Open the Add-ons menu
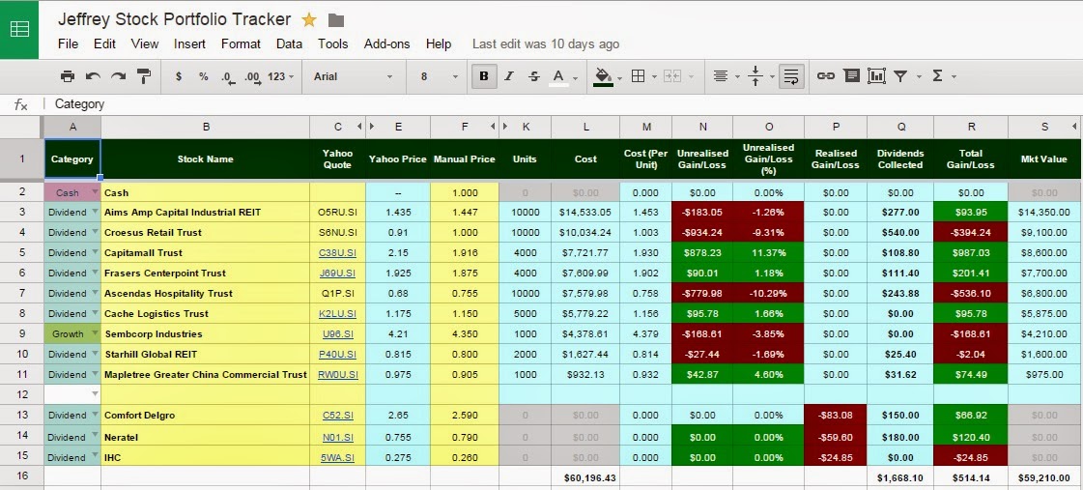 tap(386, 43)
